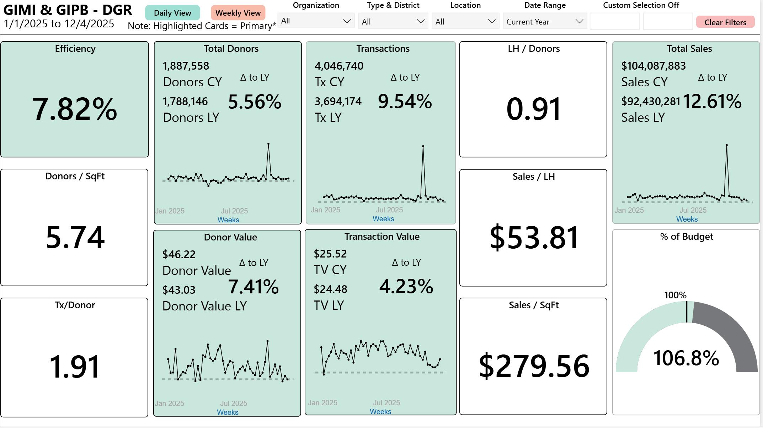
Task: Switch to the Daily View
Action: coord(172,13)
